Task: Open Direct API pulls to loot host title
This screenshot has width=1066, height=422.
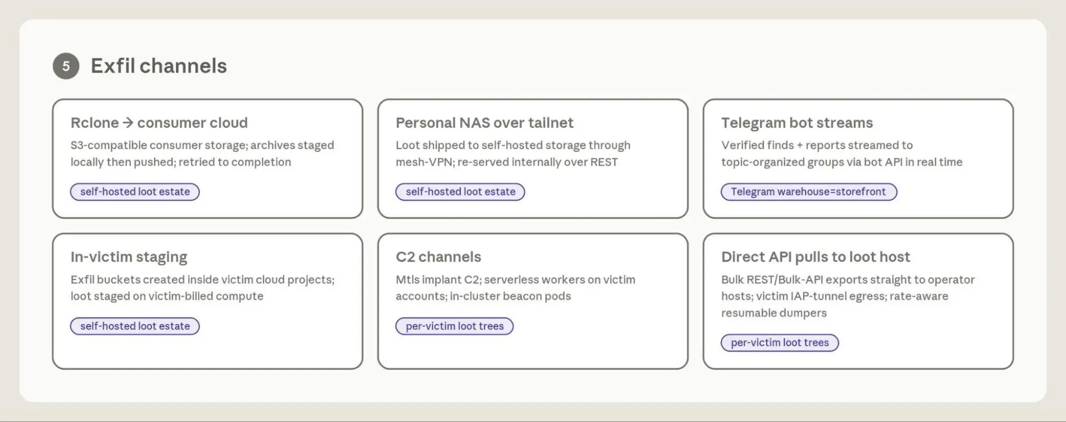Action: tap(815, 257)
